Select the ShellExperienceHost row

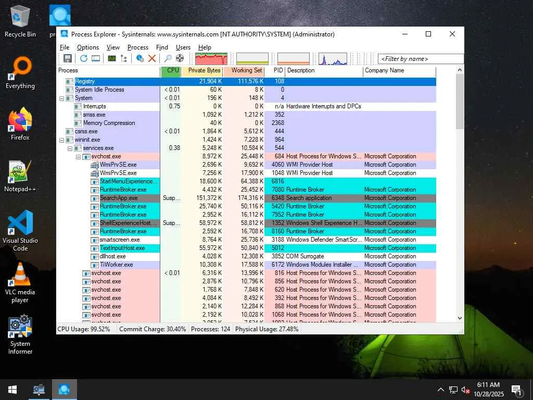pyautogui.click(x=247, y=223)
